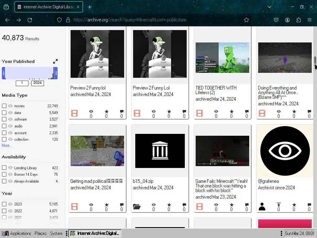Open the extensions puzzle icon
This screenshot has width=317, height=238.
coord(298,20)
